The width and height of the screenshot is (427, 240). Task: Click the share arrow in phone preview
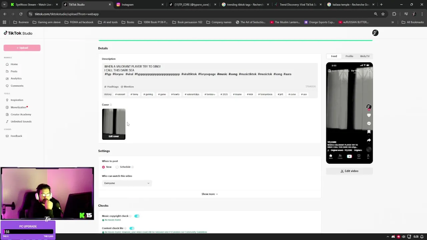coord(369,140)
